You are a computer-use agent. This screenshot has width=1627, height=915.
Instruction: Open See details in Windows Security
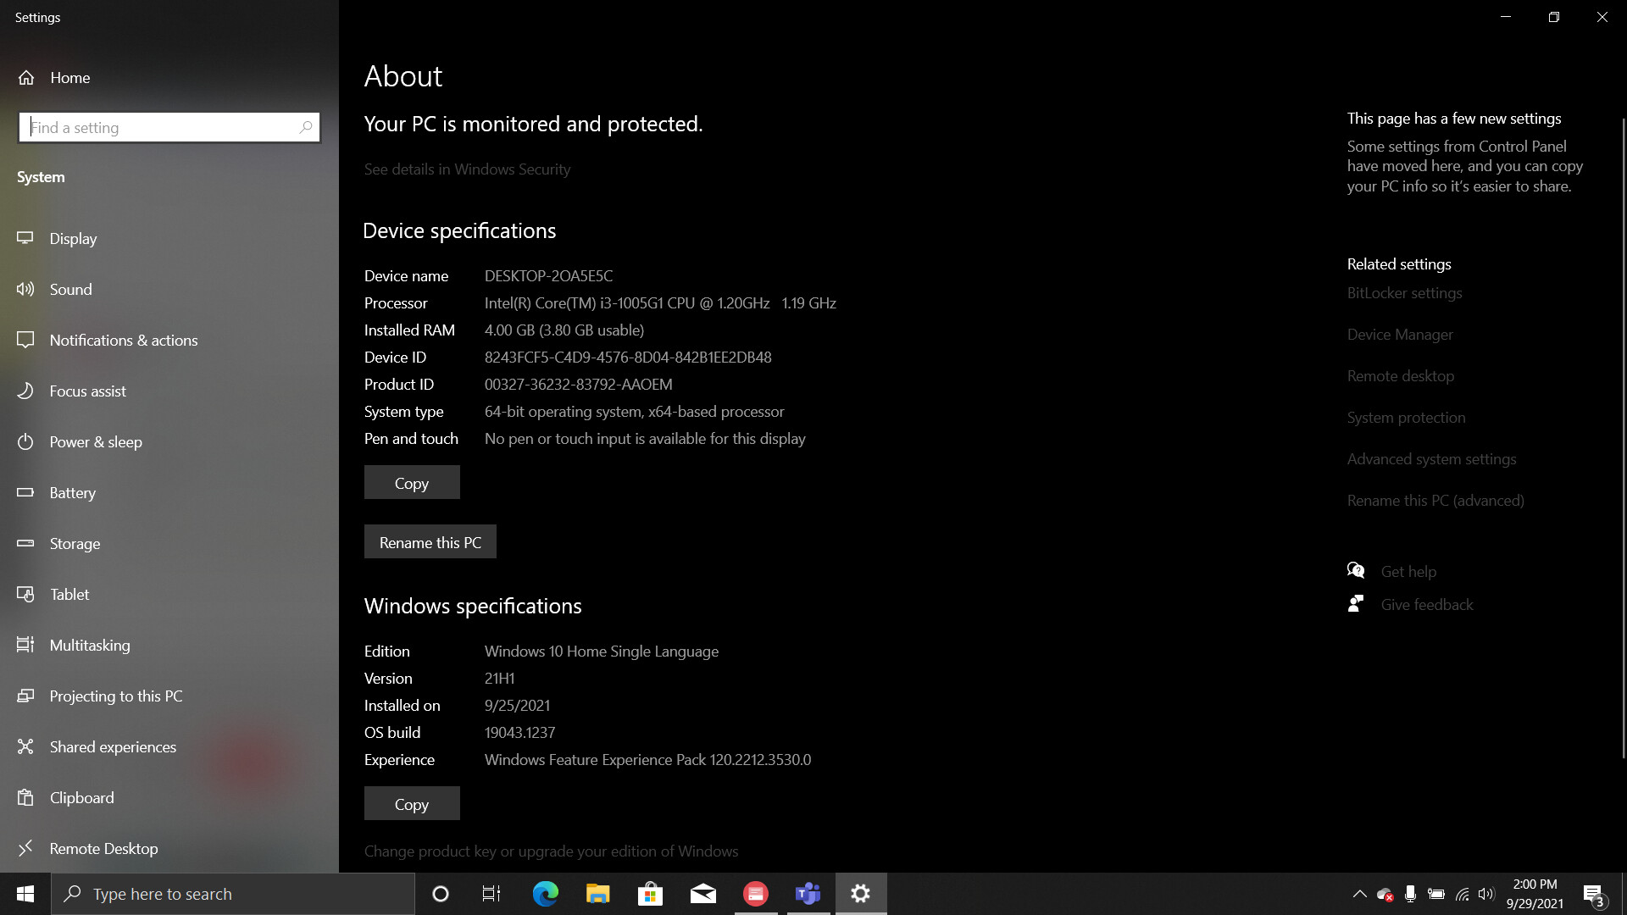click(467, 169)
